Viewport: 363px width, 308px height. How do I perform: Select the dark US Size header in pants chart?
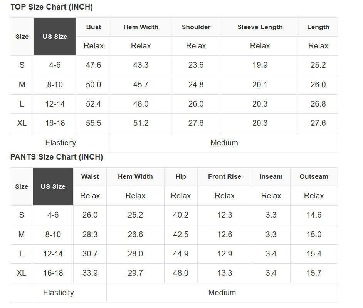tap(53, 186)
